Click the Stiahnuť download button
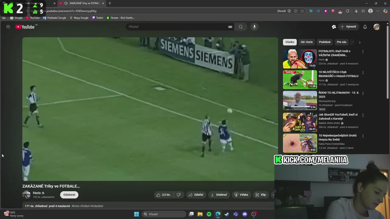 point(219,195)
